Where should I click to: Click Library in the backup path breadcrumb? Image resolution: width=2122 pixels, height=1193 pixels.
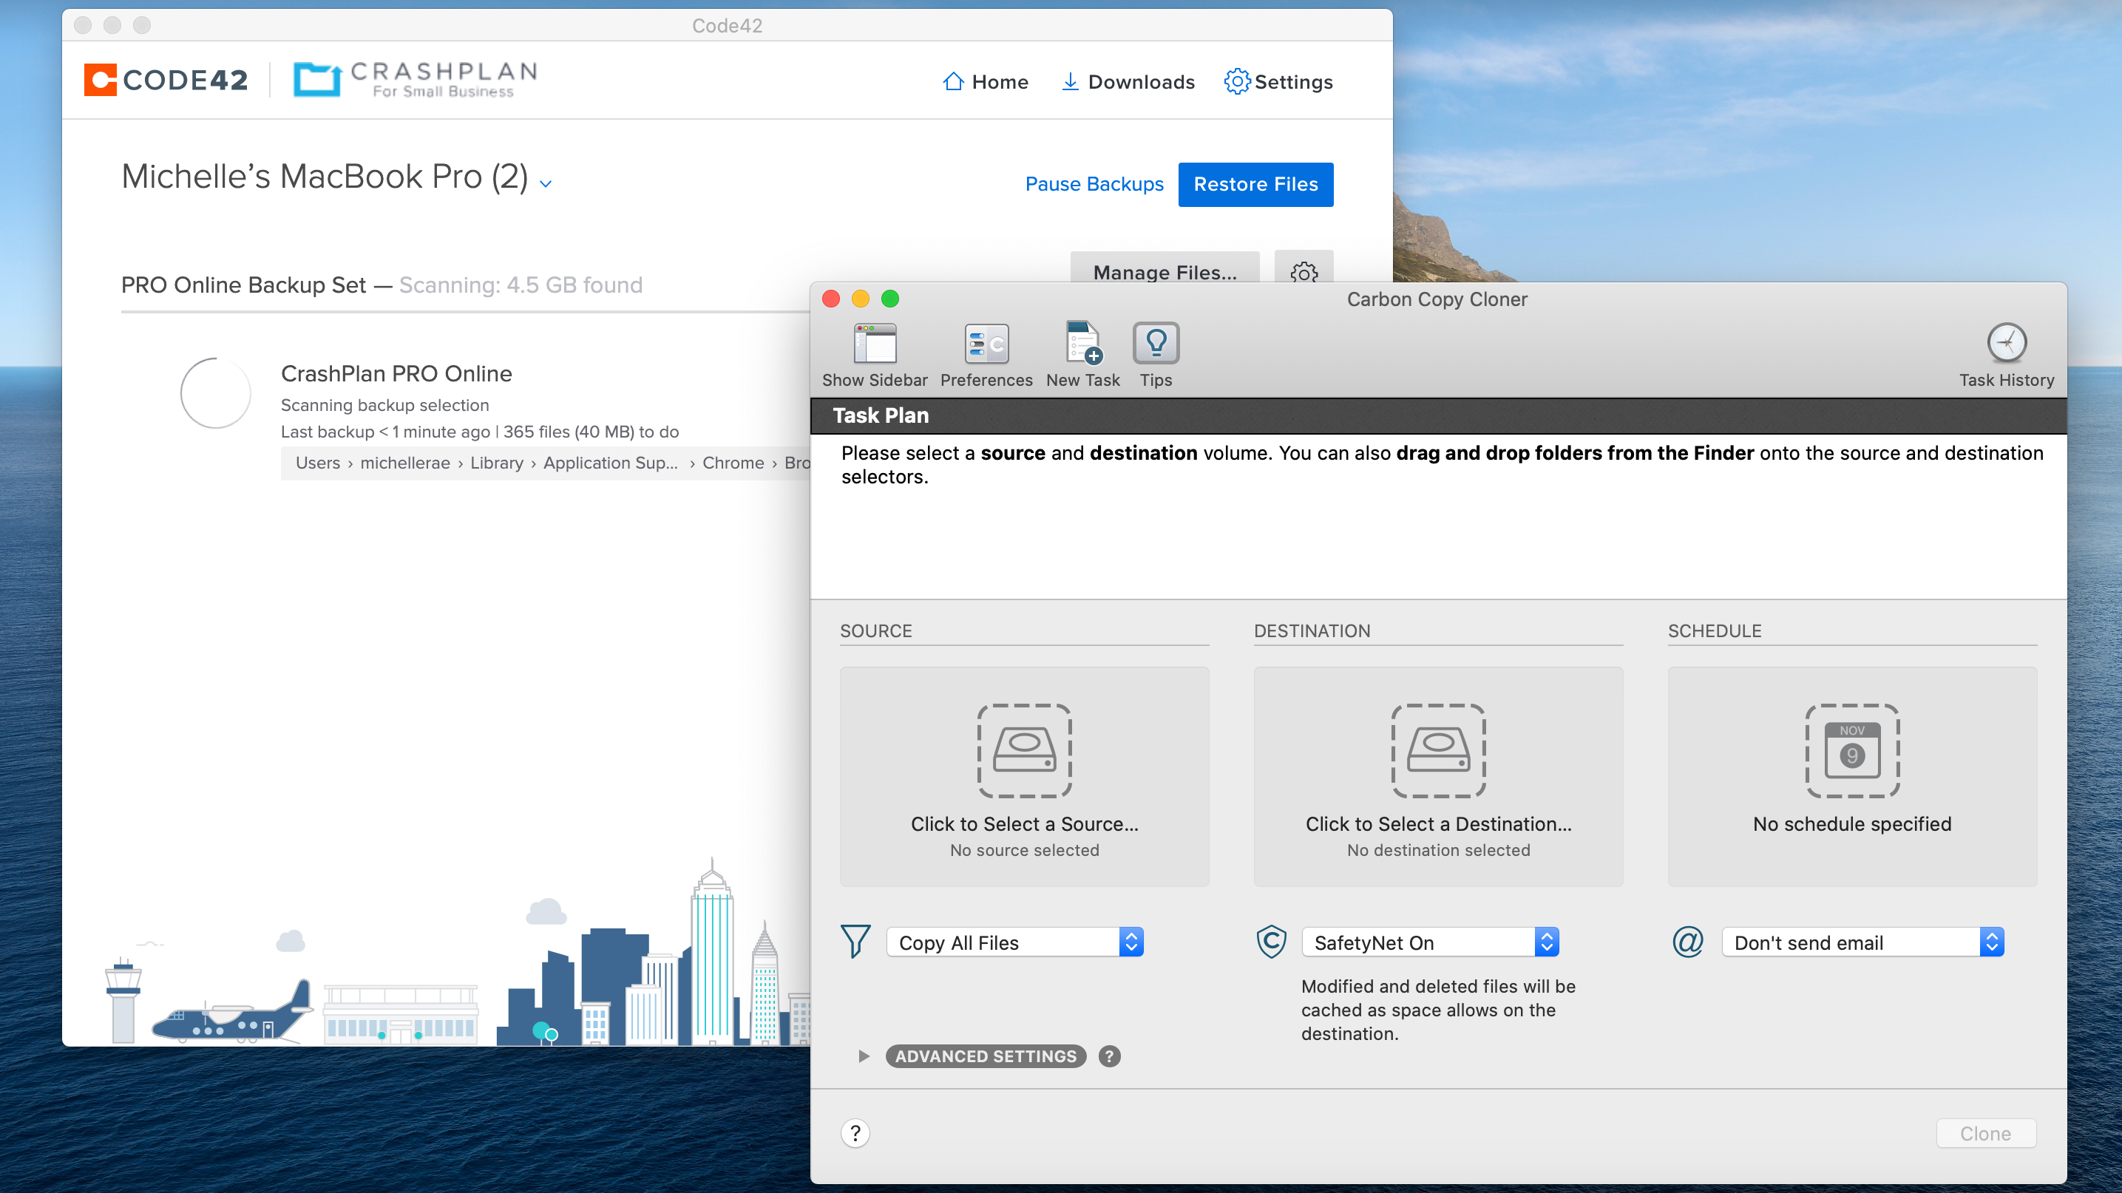click(x=497, y=463)
